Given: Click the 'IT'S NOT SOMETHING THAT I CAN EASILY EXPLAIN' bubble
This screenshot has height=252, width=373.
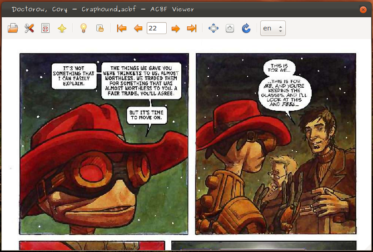Looking at the screenshot, I should click(74, 76).
